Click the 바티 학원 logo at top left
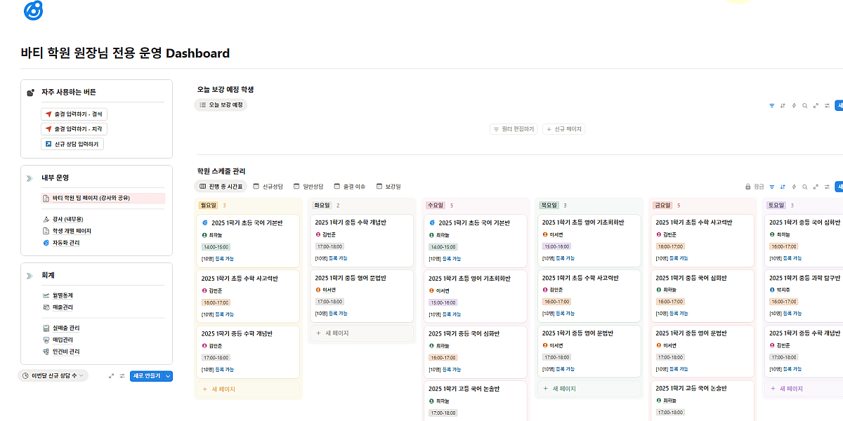The image size is (843, 421). (33, 11)
